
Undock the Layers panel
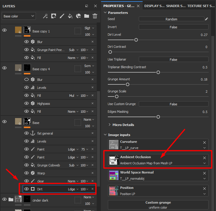(87, 6)
